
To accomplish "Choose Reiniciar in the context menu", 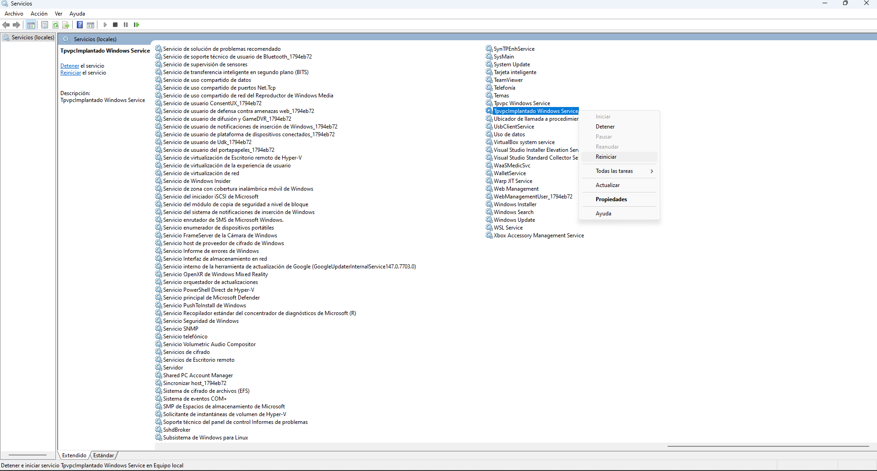I will click(x=606, y=157).
